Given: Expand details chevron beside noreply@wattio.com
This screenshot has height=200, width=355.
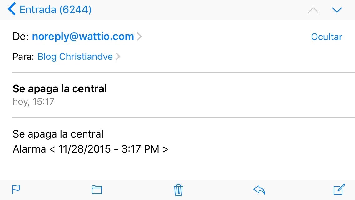Looking at the screenshot, I should pos(139,37).
